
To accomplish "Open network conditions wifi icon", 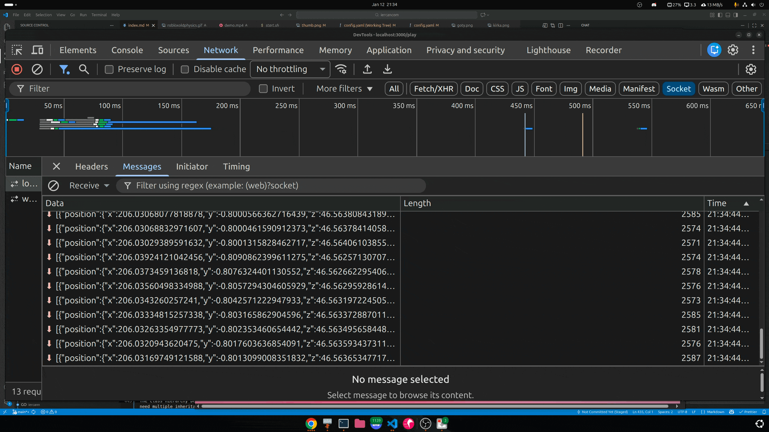I will pyautogui.click(x=341, y=69).
